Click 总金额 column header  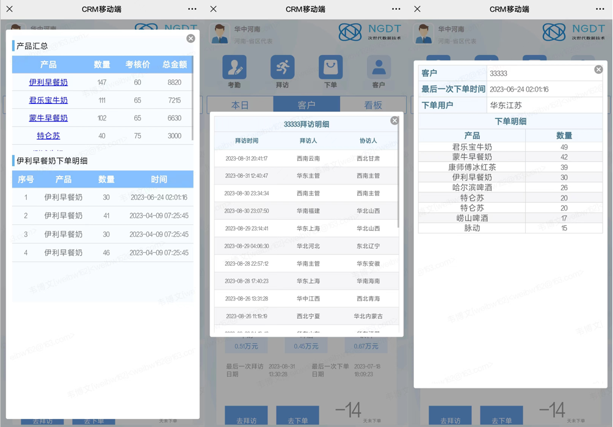point(175,65)
